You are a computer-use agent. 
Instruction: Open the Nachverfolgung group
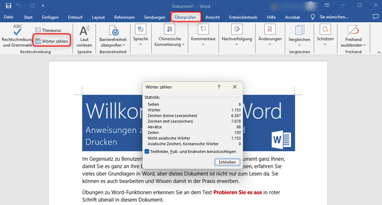(x=237, y=35)
